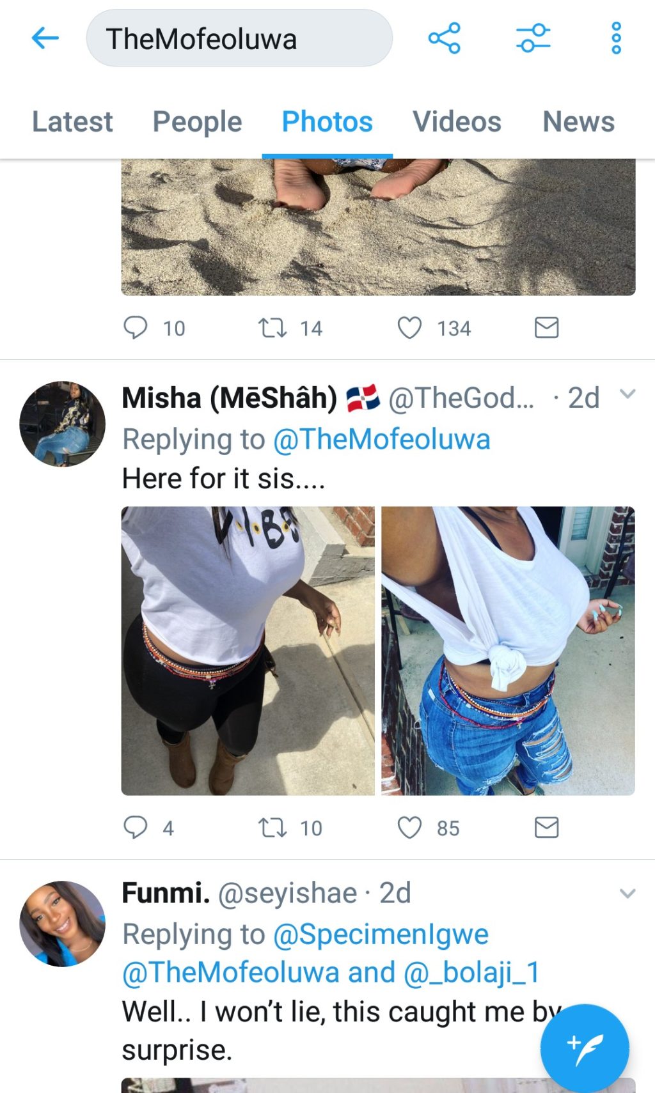Click the TheMofeoluwa search field

pyautogui.click(x=239, y=38)
